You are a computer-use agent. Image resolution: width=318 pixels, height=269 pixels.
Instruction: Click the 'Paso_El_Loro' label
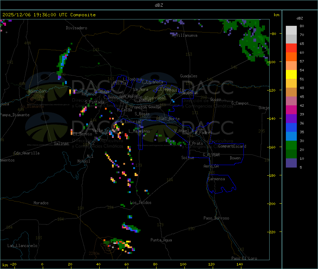tap(245, 258)
